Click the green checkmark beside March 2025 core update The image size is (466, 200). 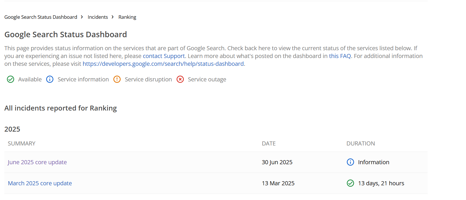point(350,183)
